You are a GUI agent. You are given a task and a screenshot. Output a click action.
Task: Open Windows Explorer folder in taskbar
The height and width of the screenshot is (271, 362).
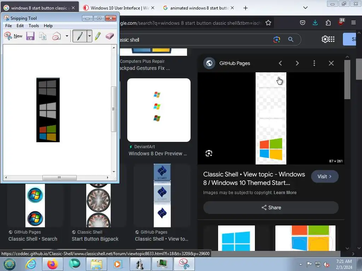[96, 264]
